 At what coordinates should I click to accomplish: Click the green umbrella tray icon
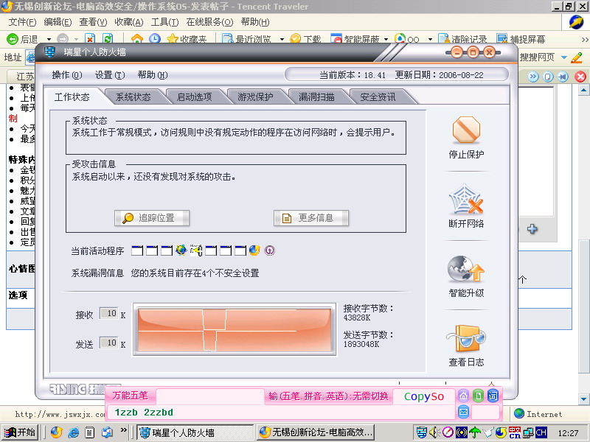click(x=474, y=432)
